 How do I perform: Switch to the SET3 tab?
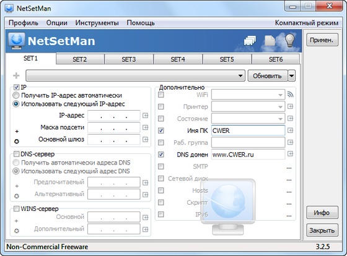pyautogui.click(x=129, y=59)
